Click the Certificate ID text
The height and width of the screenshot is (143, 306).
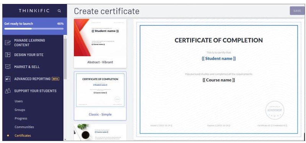tap(272, 125)
